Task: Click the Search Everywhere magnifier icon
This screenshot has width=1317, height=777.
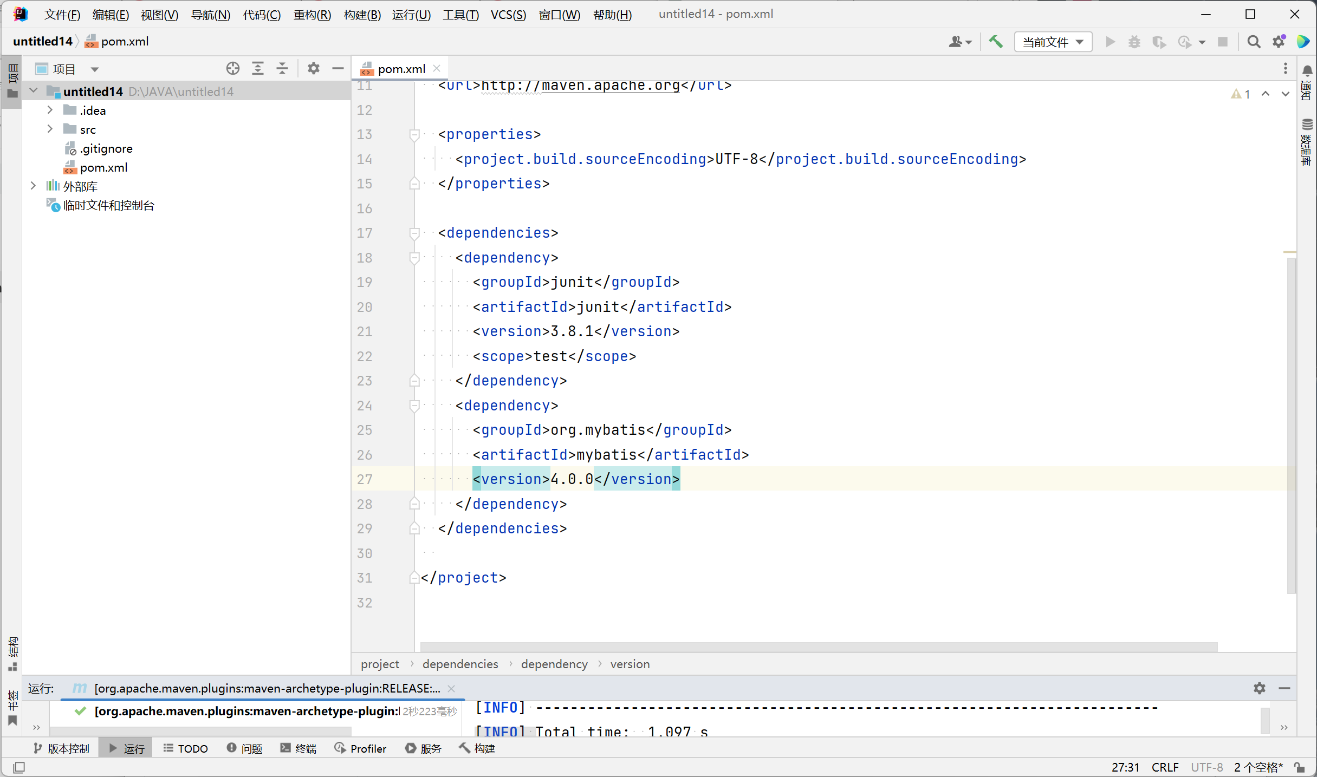Action: [1253, 42]
